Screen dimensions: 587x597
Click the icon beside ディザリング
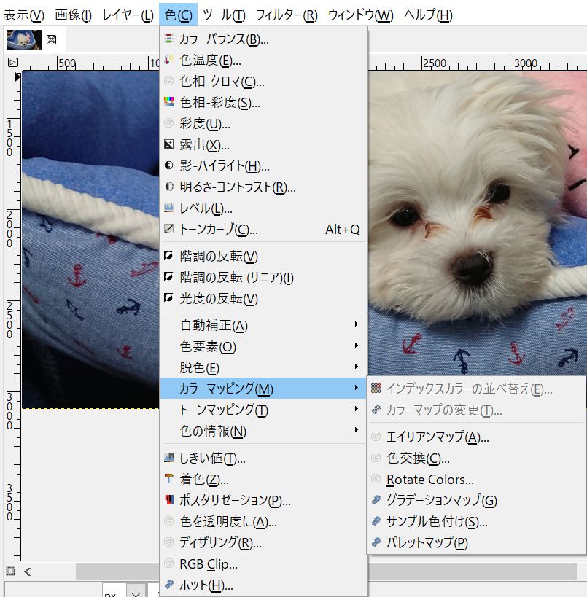pyautogui.click(x=168, y=542)
